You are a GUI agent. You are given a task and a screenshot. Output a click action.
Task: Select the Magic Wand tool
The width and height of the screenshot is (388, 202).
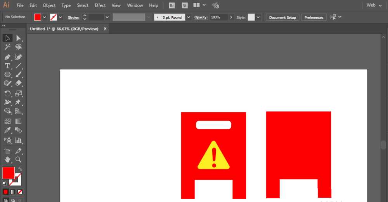point(7,47)
